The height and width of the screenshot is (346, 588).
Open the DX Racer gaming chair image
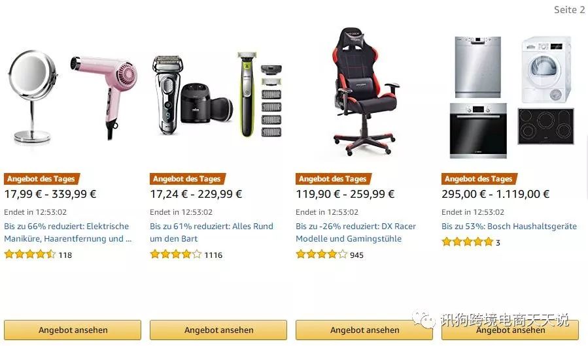364,91
